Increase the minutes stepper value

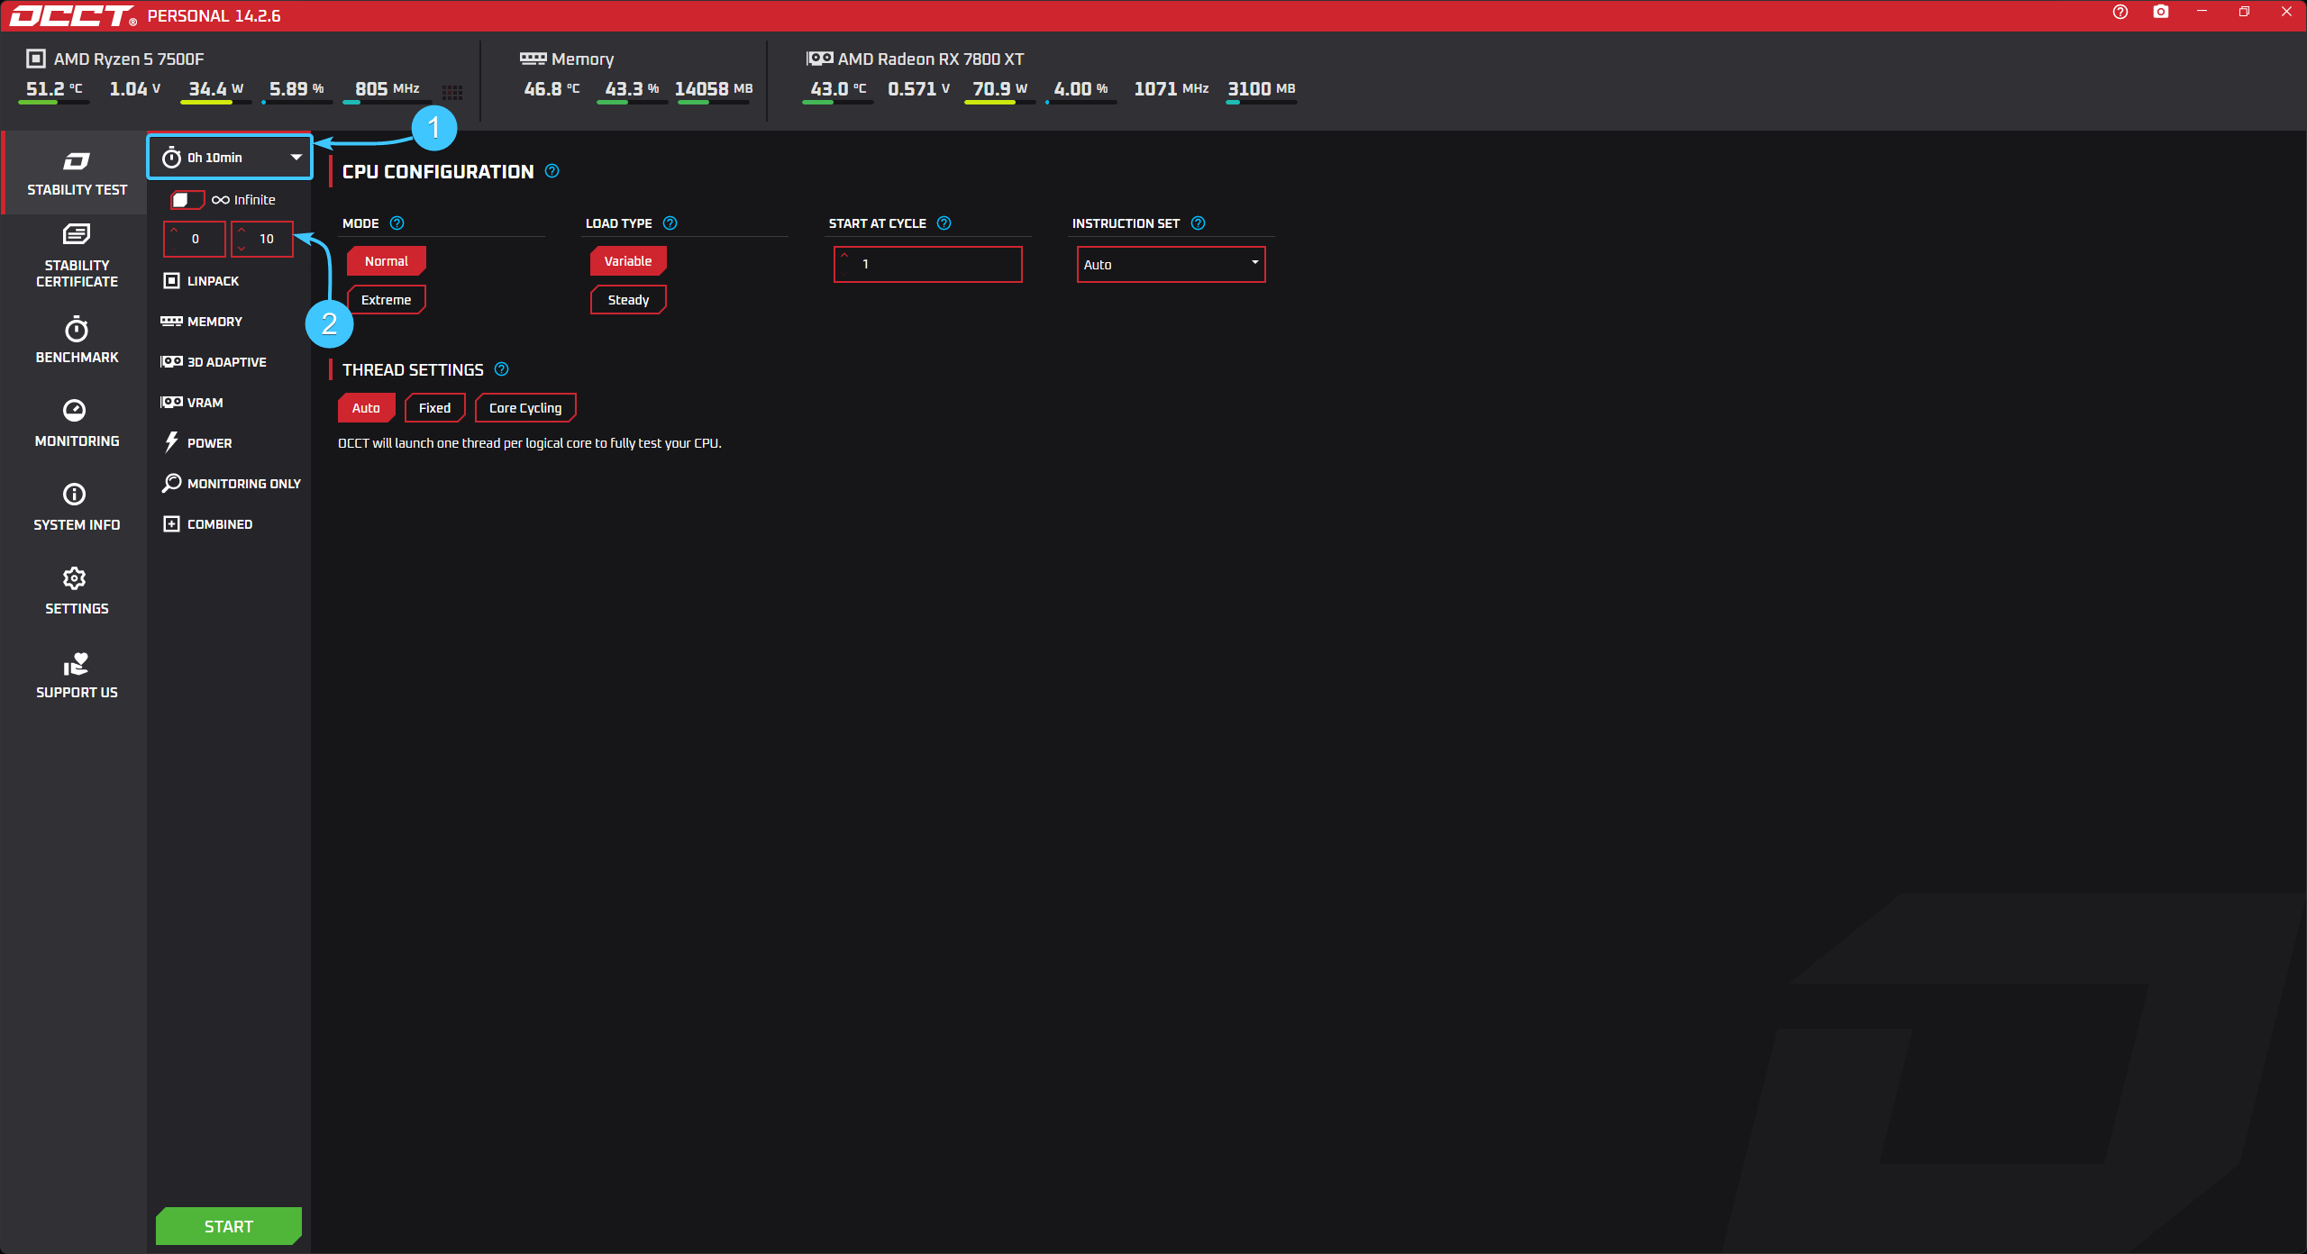point(242,231)
